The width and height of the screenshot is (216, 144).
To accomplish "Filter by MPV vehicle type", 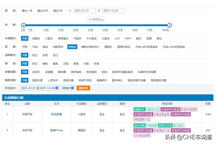I will click(128, 38).
